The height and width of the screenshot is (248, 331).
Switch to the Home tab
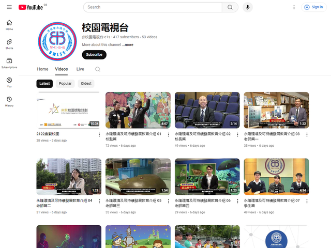[x=42, y=69]
